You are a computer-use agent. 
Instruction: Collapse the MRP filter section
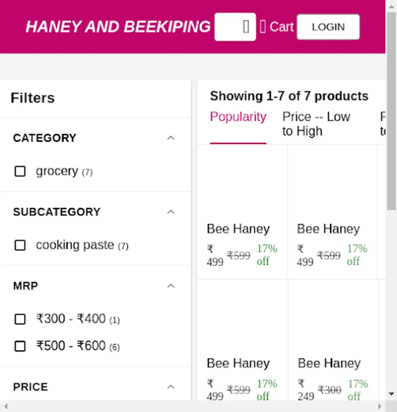(x=171, y=286)
